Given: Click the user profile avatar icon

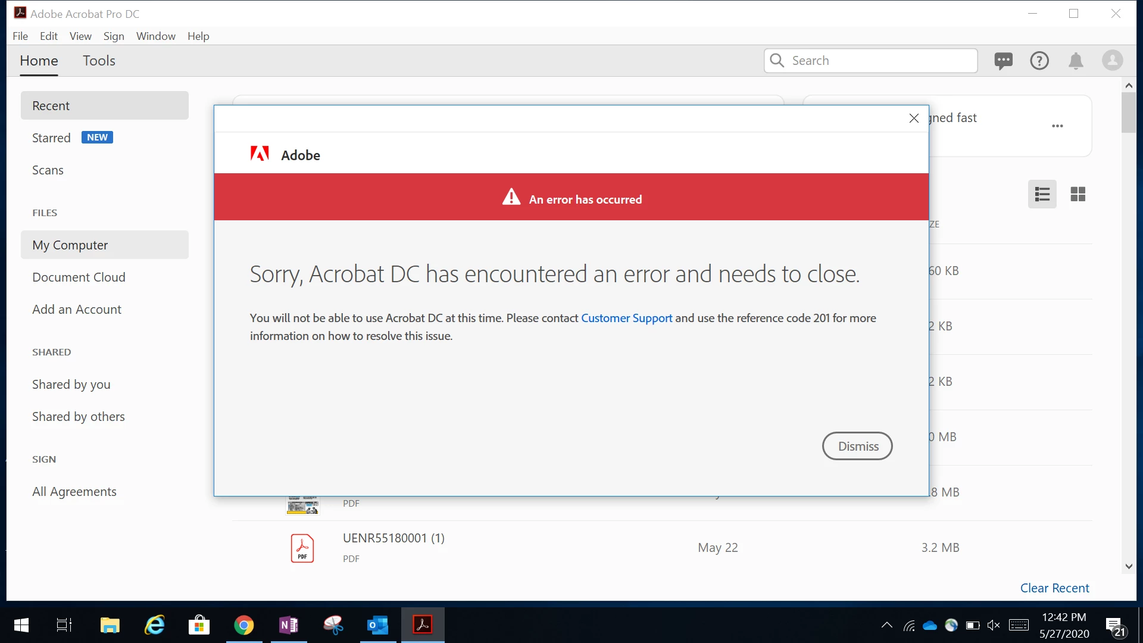Looking at the screenshot, I should pyautogui.click(x=1112, y=61).
